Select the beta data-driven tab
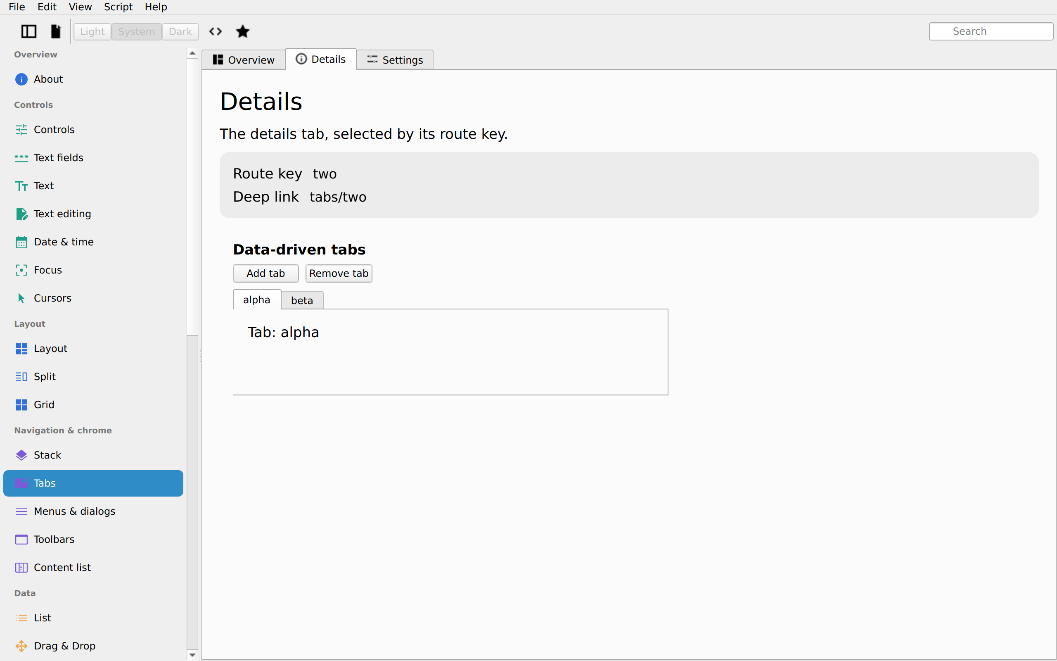Viewport: 1057px width, 661px height. pos(302,300)
